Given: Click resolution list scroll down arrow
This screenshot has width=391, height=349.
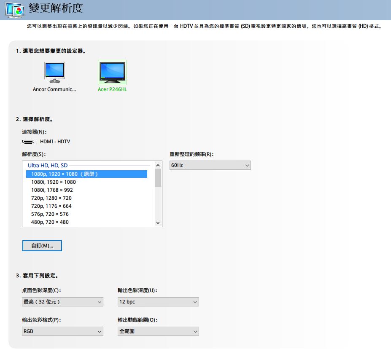Looking at the screenshot, I should coord(158,223).
